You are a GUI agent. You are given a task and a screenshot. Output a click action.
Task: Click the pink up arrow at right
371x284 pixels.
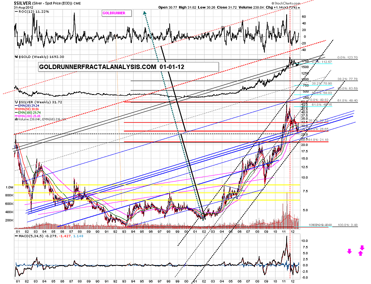361,253
